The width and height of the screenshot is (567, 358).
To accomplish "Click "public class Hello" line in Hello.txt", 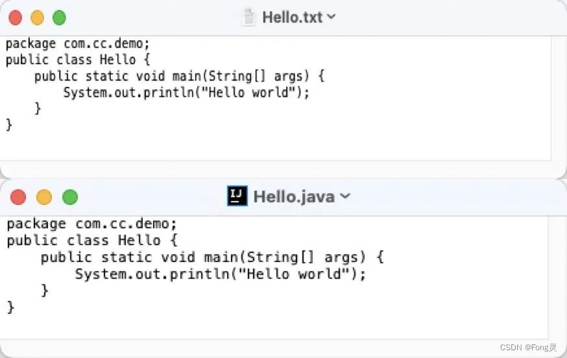I will pyautogui.click(x=71, y=60).
